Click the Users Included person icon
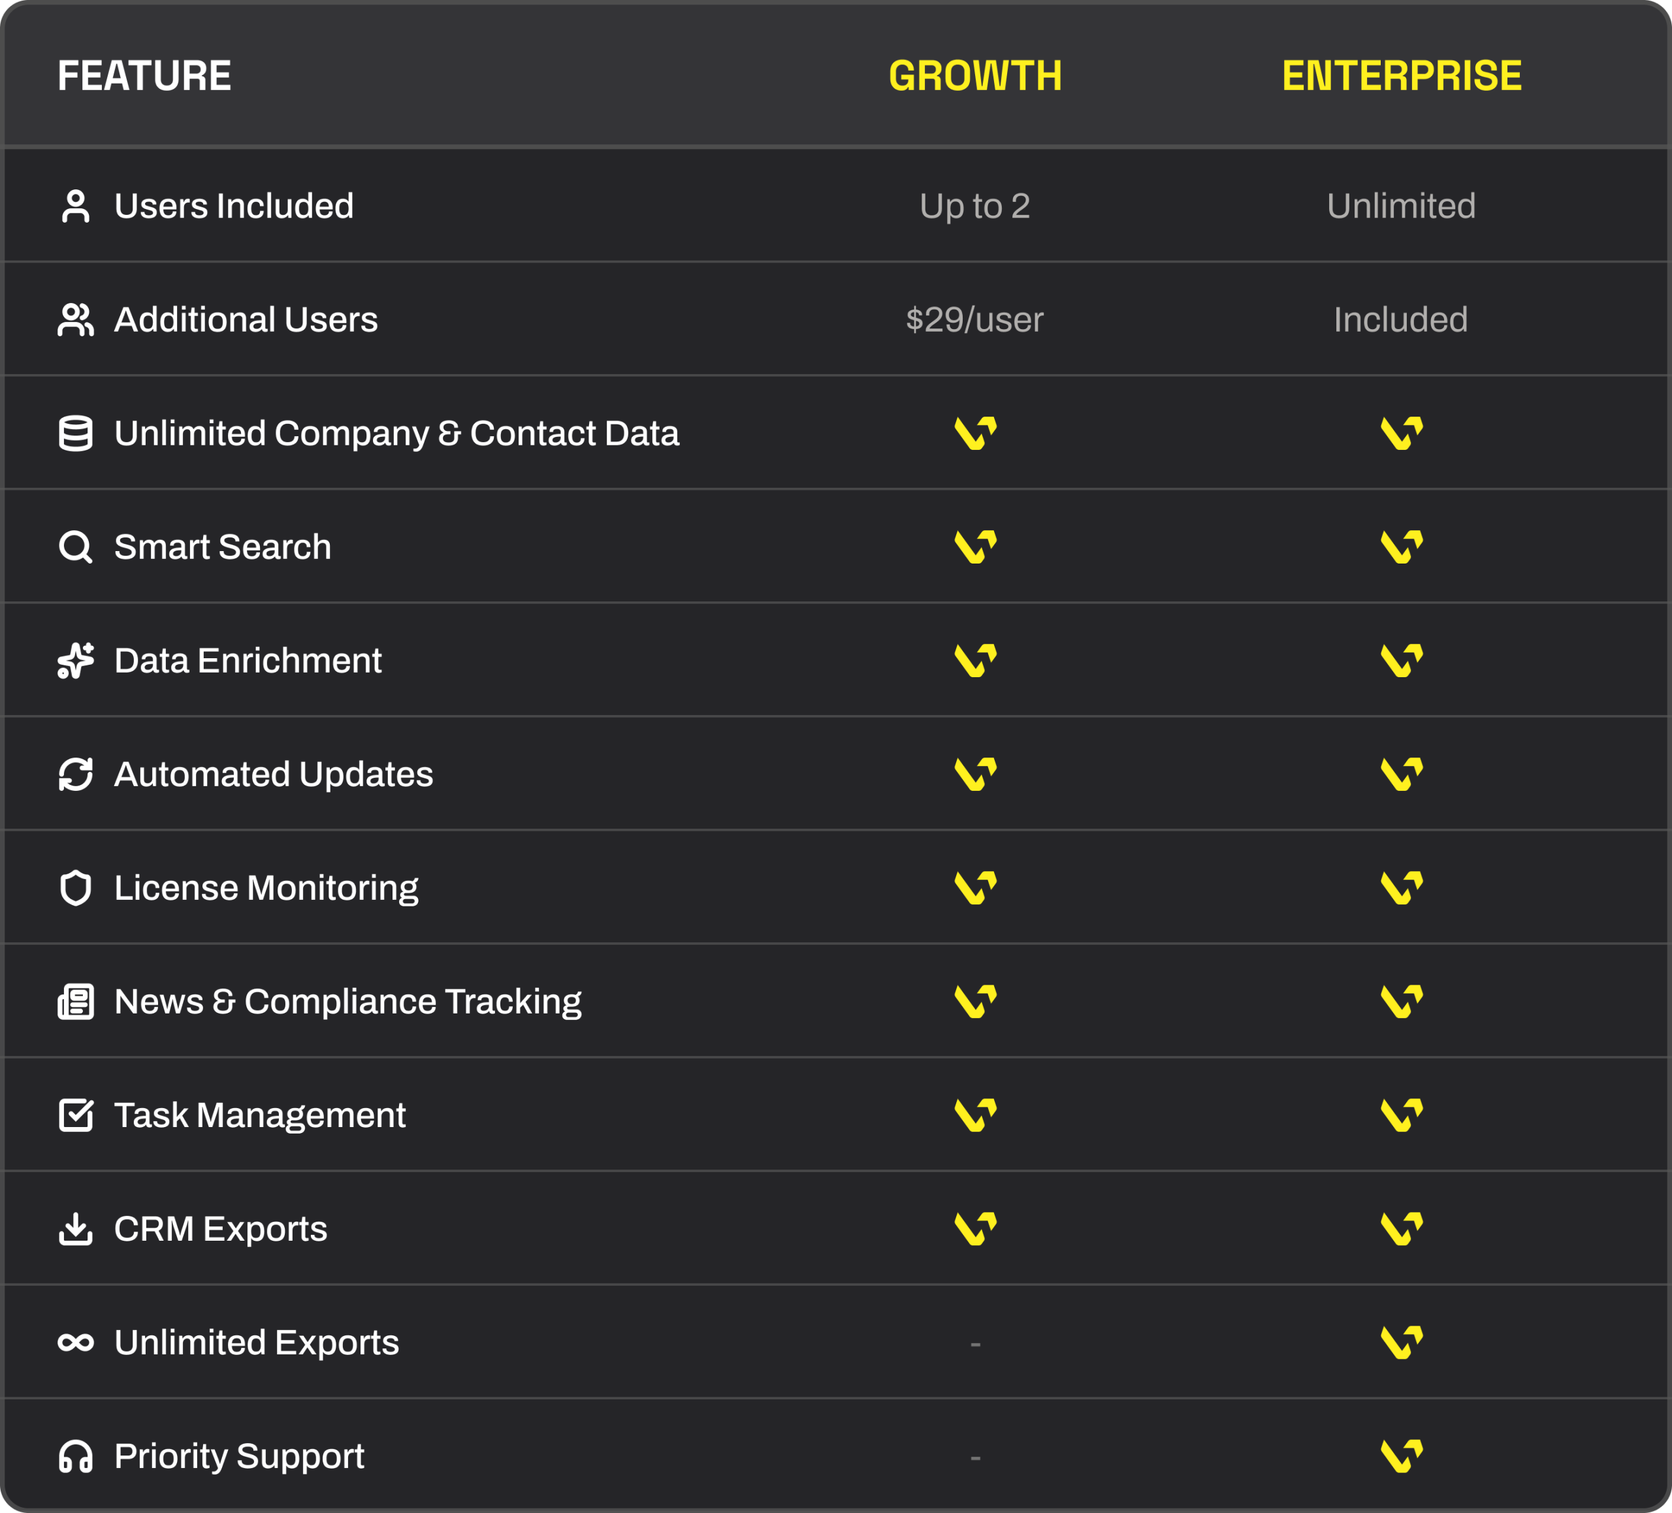The height and width of the screenshot is (1513, 1672). pyautogui.click(x=76, y=206)
